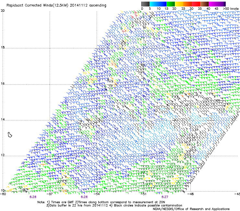The height and width of the screenshot is (211, 240).
Task: Click the 'Rapidscat Corrected Winds(12.5KM)' title
Action: click(x=37, y=6)
